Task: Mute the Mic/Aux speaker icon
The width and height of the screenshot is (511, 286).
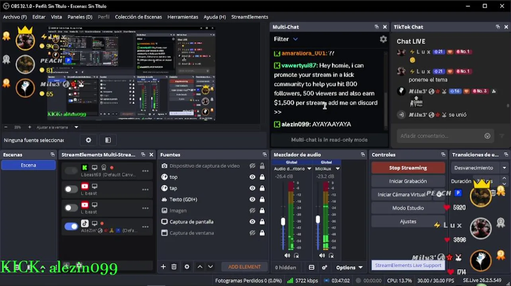Action: tap(322, 255)
